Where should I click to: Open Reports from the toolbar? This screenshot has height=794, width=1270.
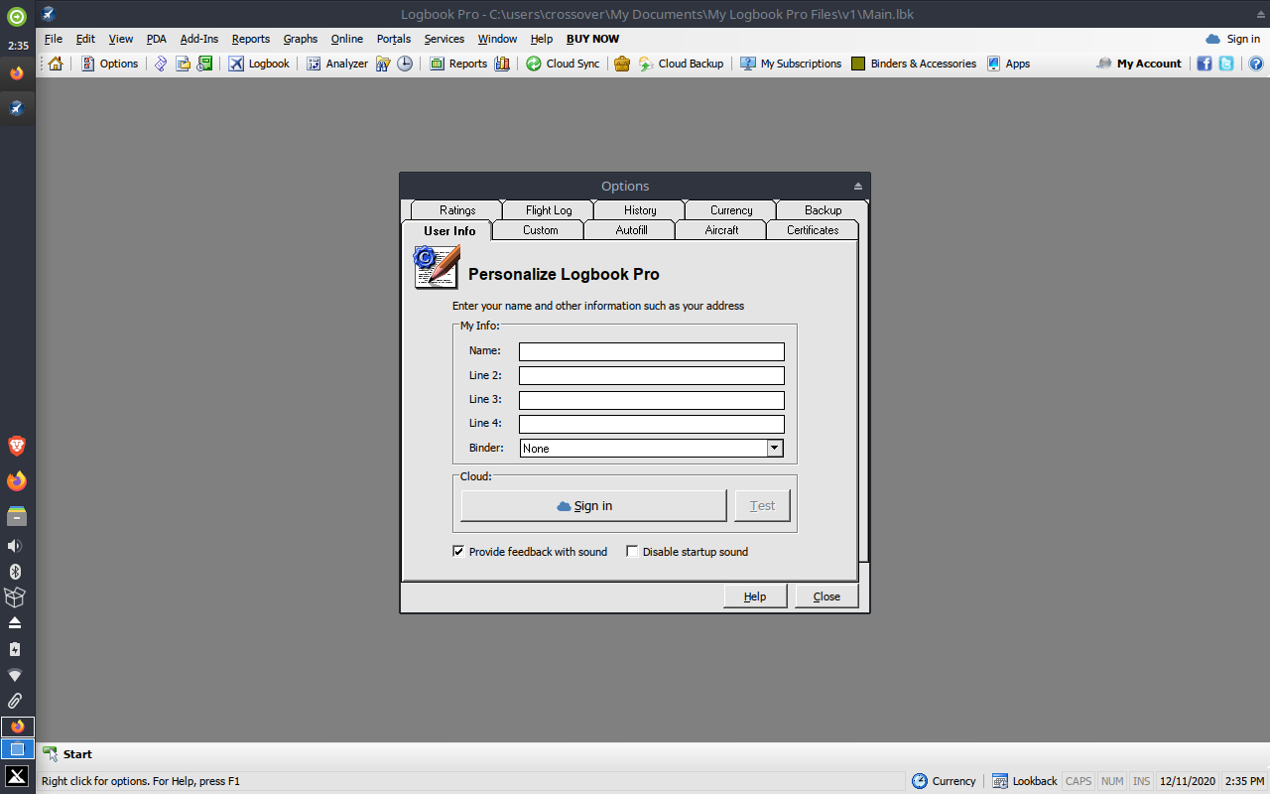tap(457, 64)
